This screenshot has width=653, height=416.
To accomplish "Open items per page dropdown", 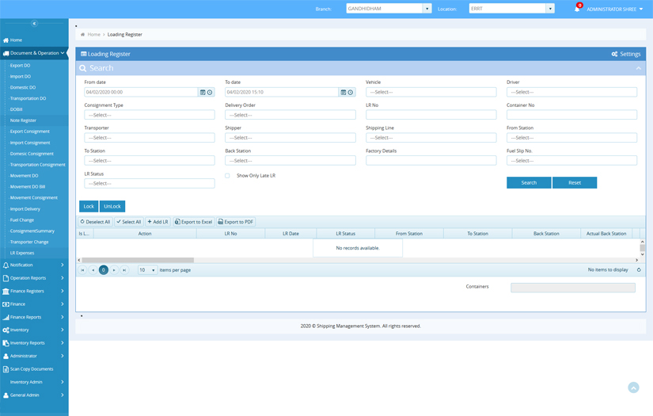I will pyautogui.click(x=148, y=270).
